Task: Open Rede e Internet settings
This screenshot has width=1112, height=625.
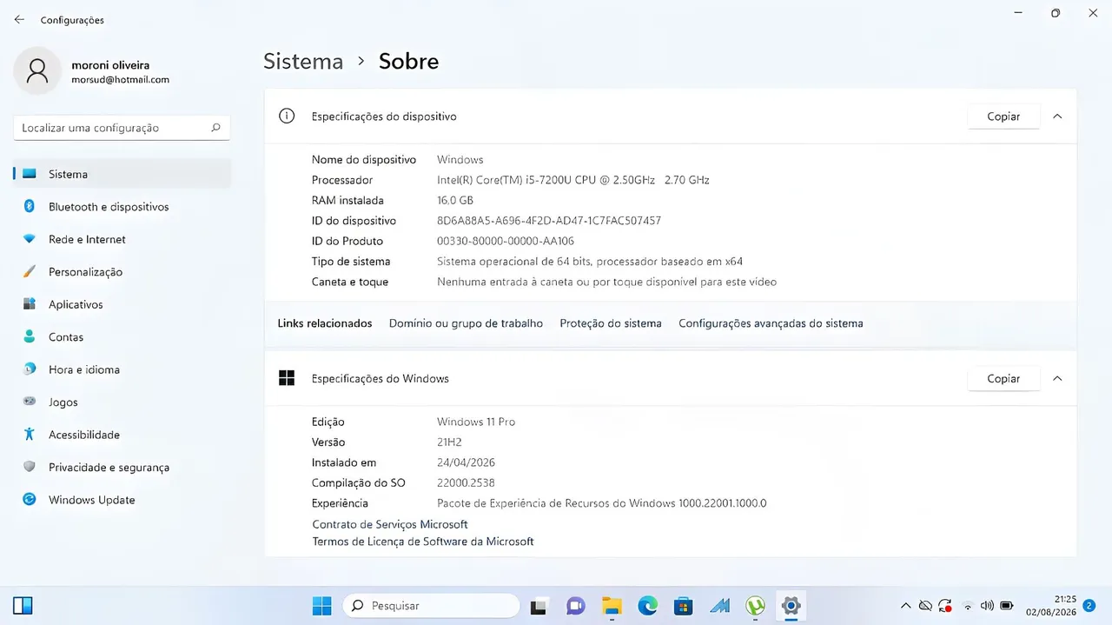Action: tap(122, 239)
